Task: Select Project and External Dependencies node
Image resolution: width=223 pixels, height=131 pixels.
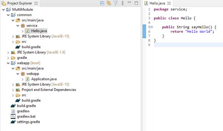Action: pos(49,90)
